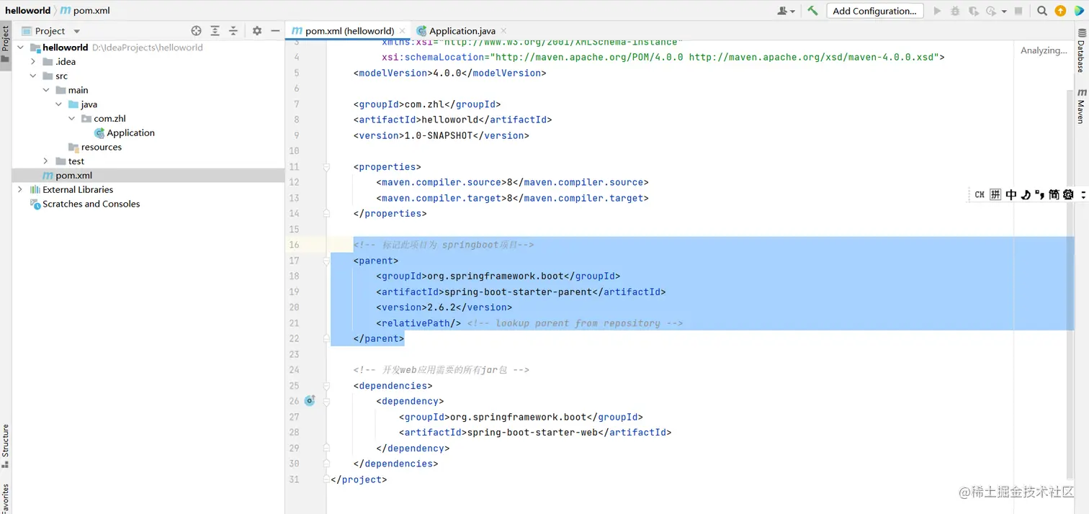Click gutter bean icon on line 26
The height and width of the screenshot is (514, 1089).
(310, 401)
